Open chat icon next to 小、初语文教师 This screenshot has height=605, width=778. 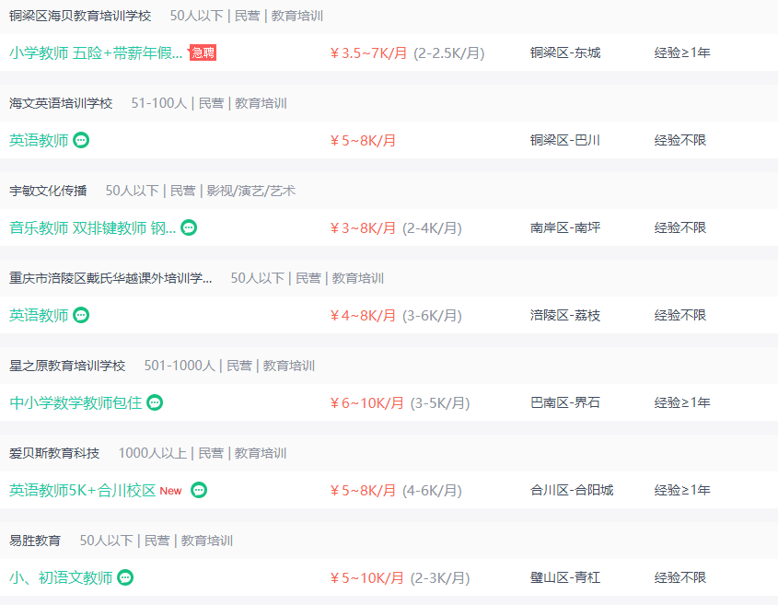tap(125, 577)
